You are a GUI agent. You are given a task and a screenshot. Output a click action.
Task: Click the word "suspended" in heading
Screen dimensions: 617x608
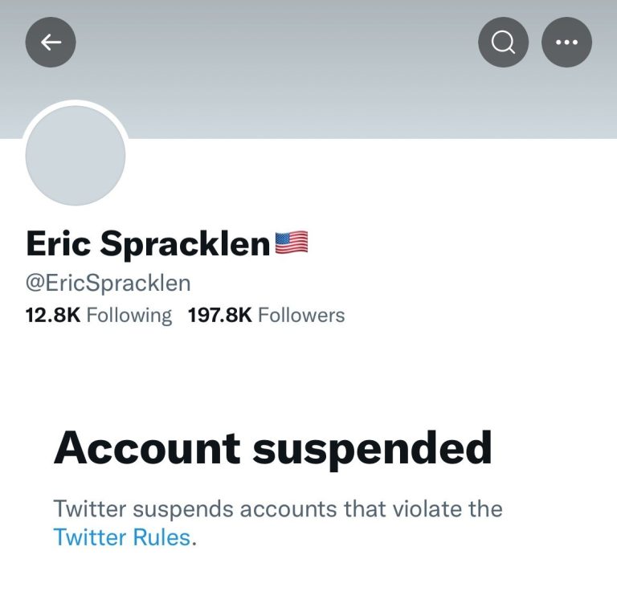(372, 448)
